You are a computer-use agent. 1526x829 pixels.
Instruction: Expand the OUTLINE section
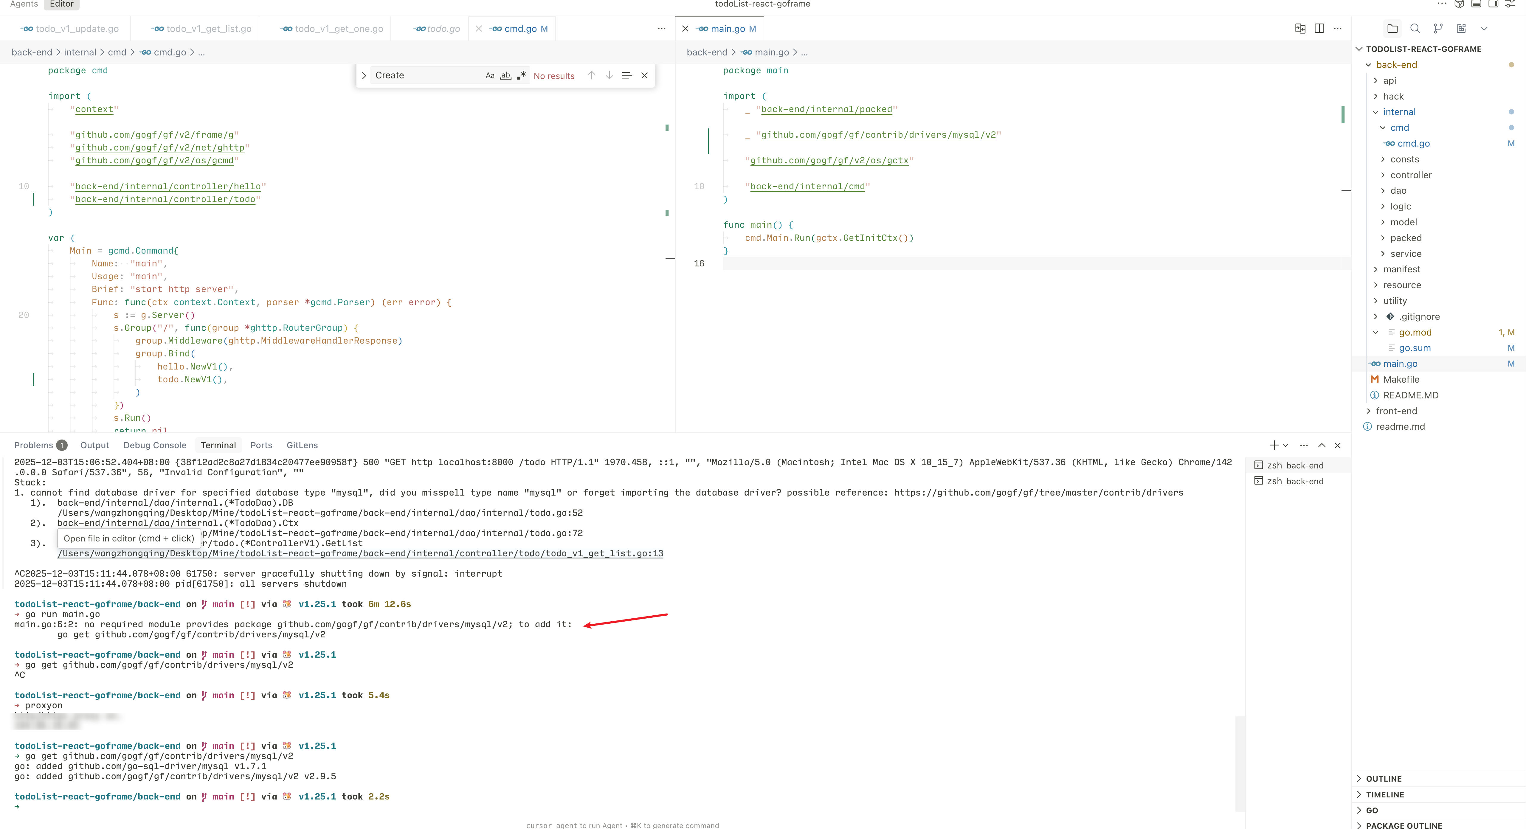pos(1383,779)
